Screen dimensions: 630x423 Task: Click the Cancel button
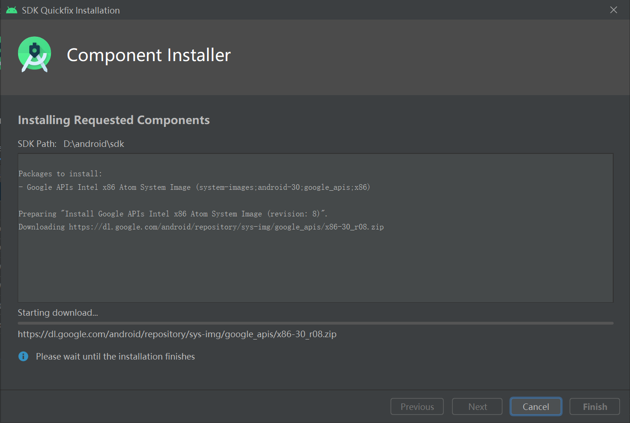point(536,407)
